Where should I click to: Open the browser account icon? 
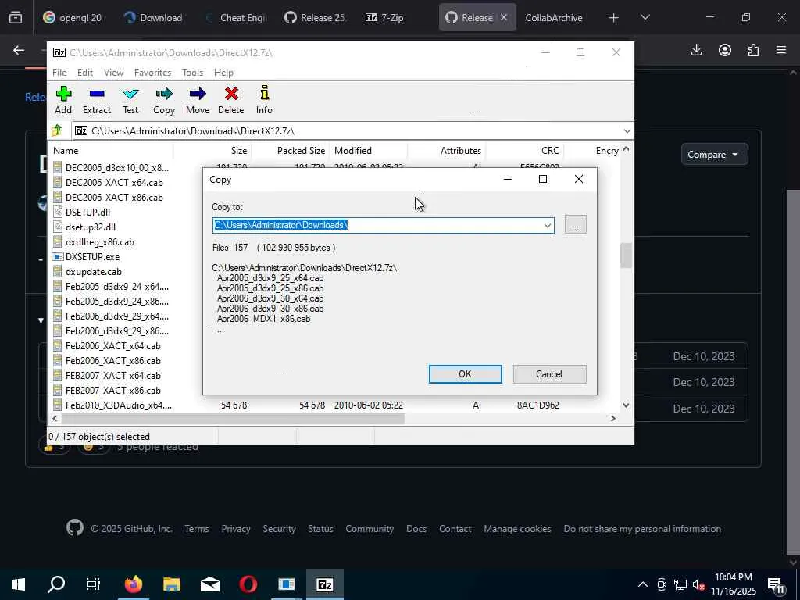pos(724,50)
